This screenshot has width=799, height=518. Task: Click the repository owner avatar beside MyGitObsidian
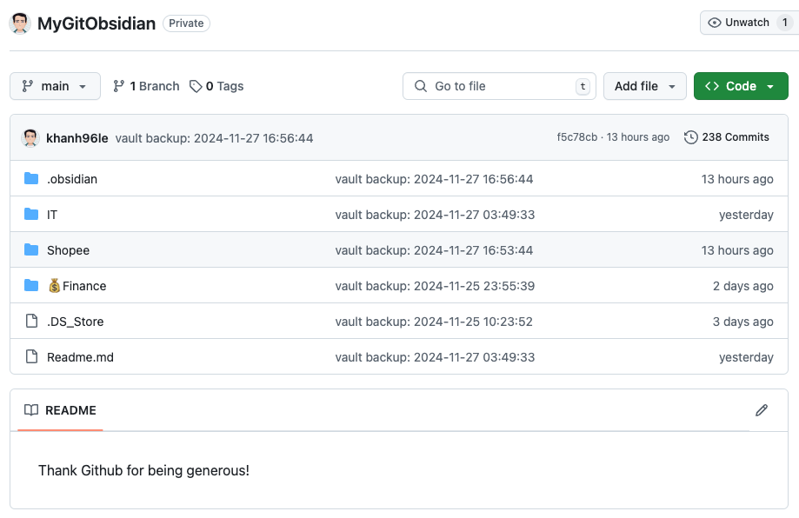tap(20, 23)
